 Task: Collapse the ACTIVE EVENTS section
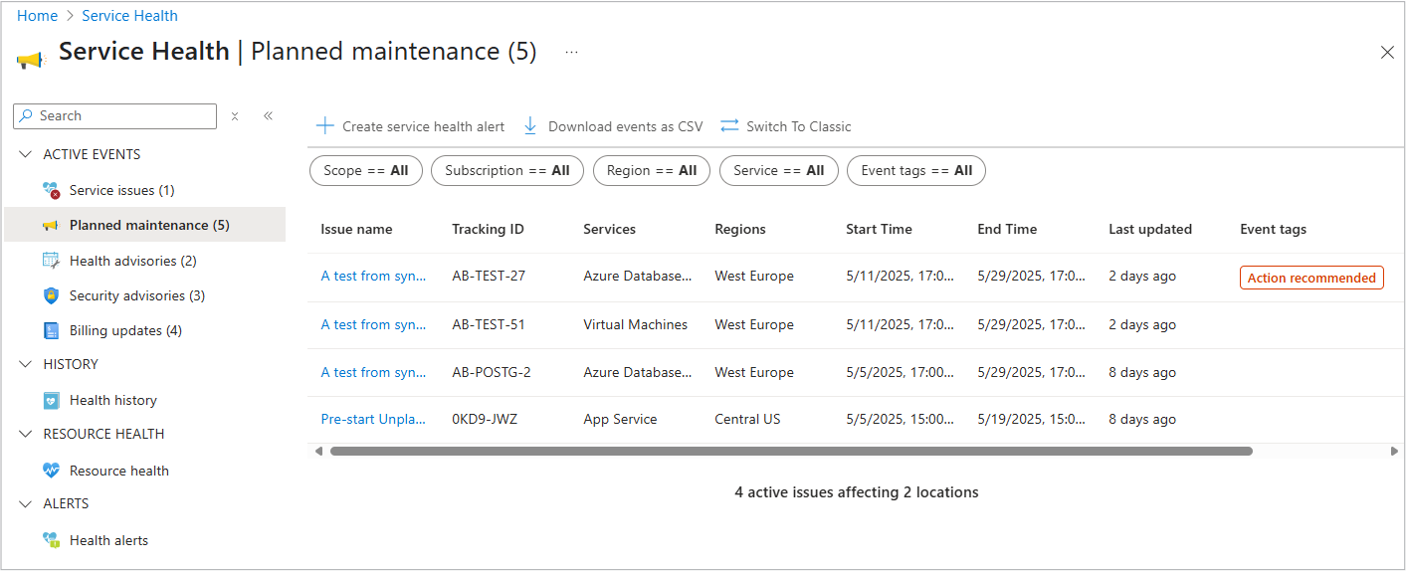(x=26, y=154)
